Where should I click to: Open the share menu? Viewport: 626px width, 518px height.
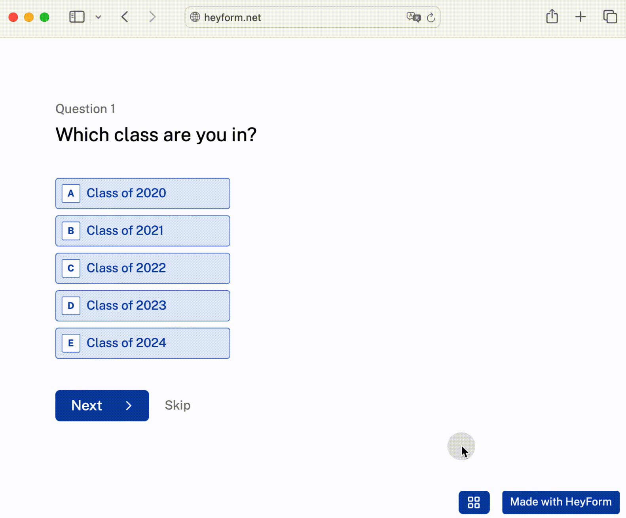(x=552, y=17)
